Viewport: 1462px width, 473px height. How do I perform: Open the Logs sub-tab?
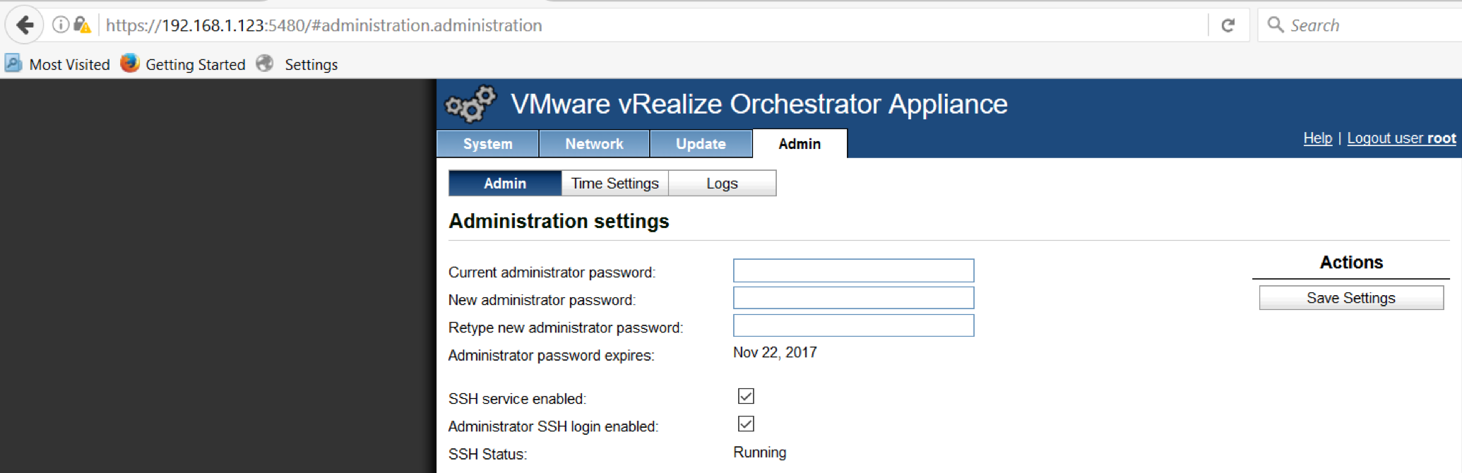tap(722, 184)
